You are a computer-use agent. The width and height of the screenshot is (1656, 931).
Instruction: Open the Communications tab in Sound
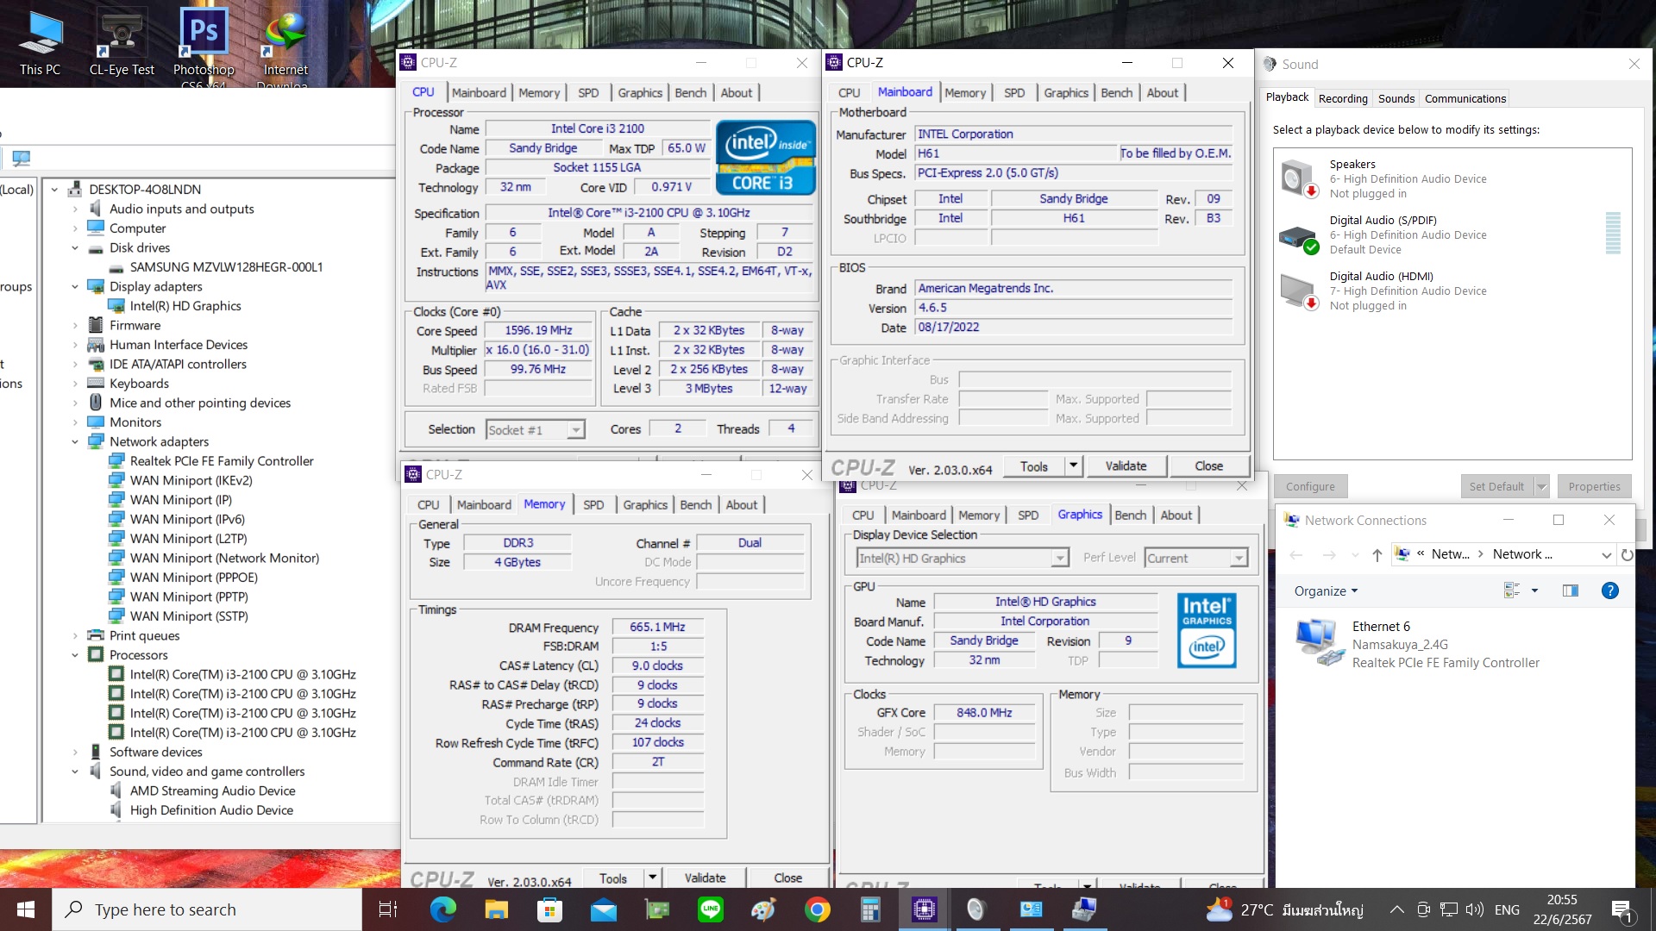click(1465, 99)
